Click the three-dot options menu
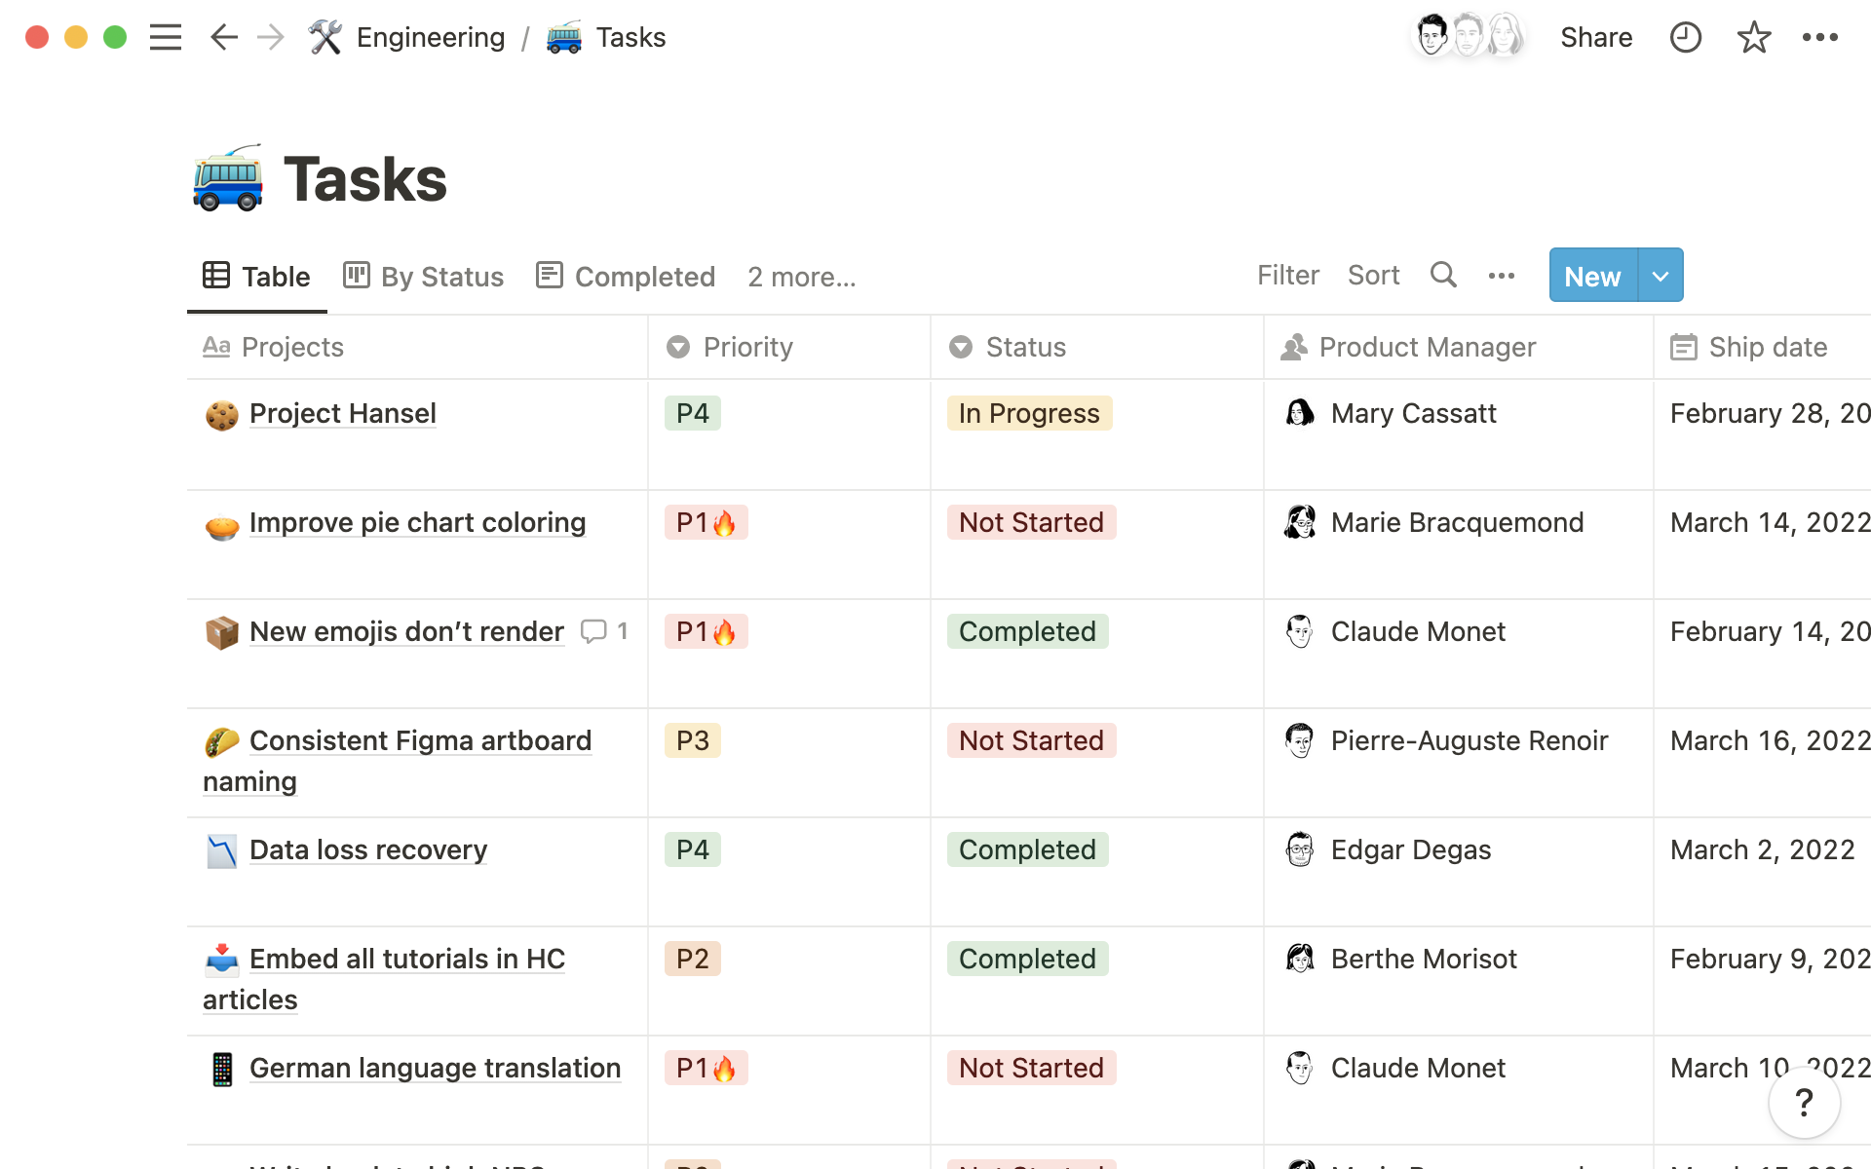Screen dimensions: 1871x1169 pyautogui.click(x=1501, y=275)
